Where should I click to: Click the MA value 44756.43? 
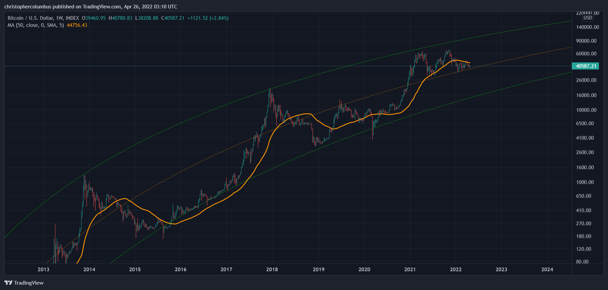(x=77, y=25)
